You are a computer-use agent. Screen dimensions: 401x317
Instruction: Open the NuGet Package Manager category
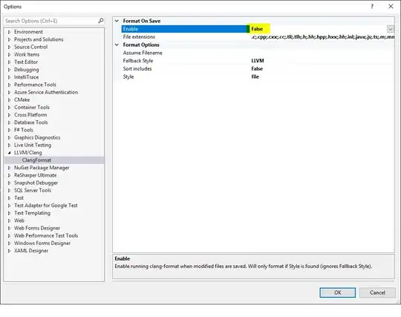[x=42, y=168]
